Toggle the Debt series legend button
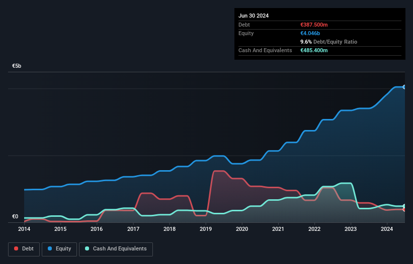Image resolution: width=413 pixels, height=264 pixels. click(x=24, y=249)
